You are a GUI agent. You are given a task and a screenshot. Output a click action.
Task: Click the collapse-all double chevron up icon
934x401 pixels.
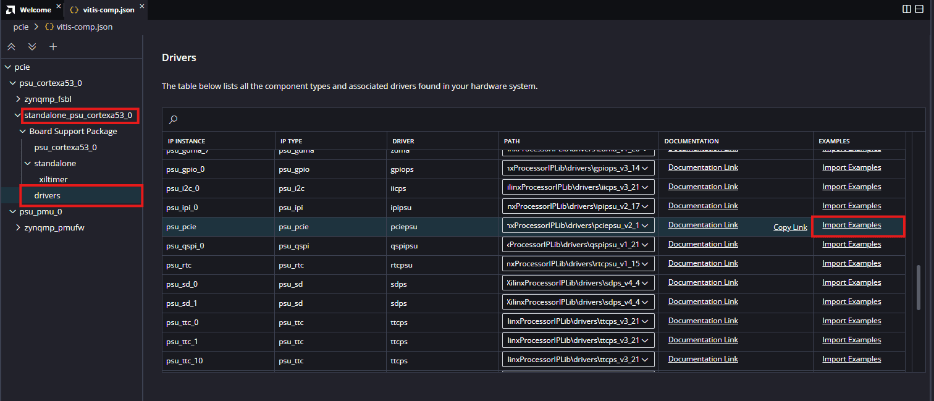click(11, 47)
